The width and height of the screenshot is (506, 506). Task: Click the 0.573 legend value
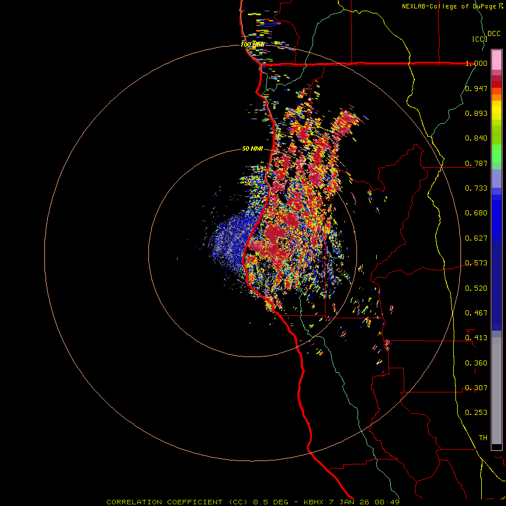click(x=476, y=263)
